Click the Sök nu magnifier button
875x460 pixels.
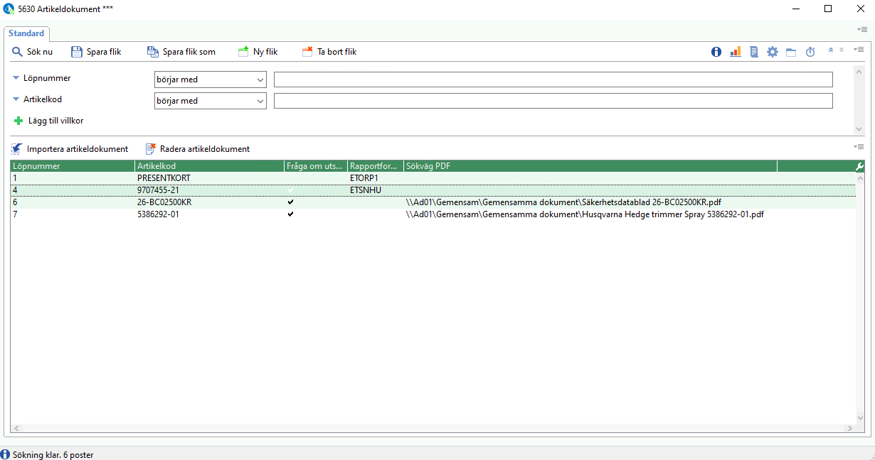(32, 52)
